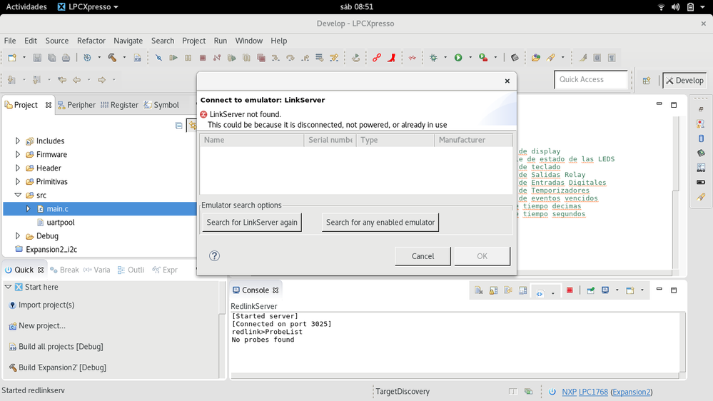Click the Step Into icon
The image size is (713, 401).
click(275, 58)
